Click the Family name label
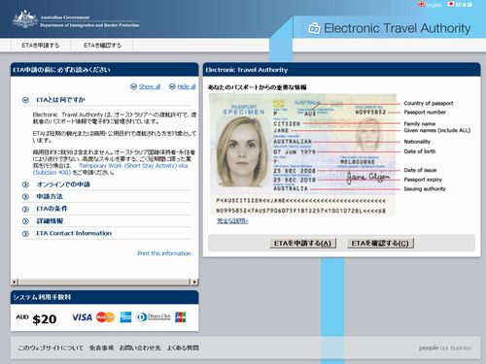Image resolution: width=486 pixels, height=364 pixels. [420, 123]
